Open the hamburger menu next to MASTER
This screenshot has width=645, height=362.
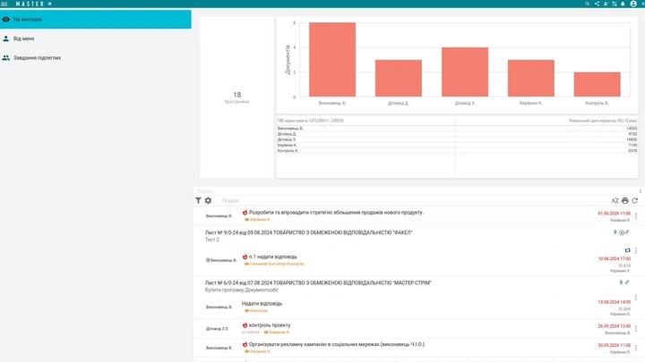pyautogui.click(x=4, y=4)
